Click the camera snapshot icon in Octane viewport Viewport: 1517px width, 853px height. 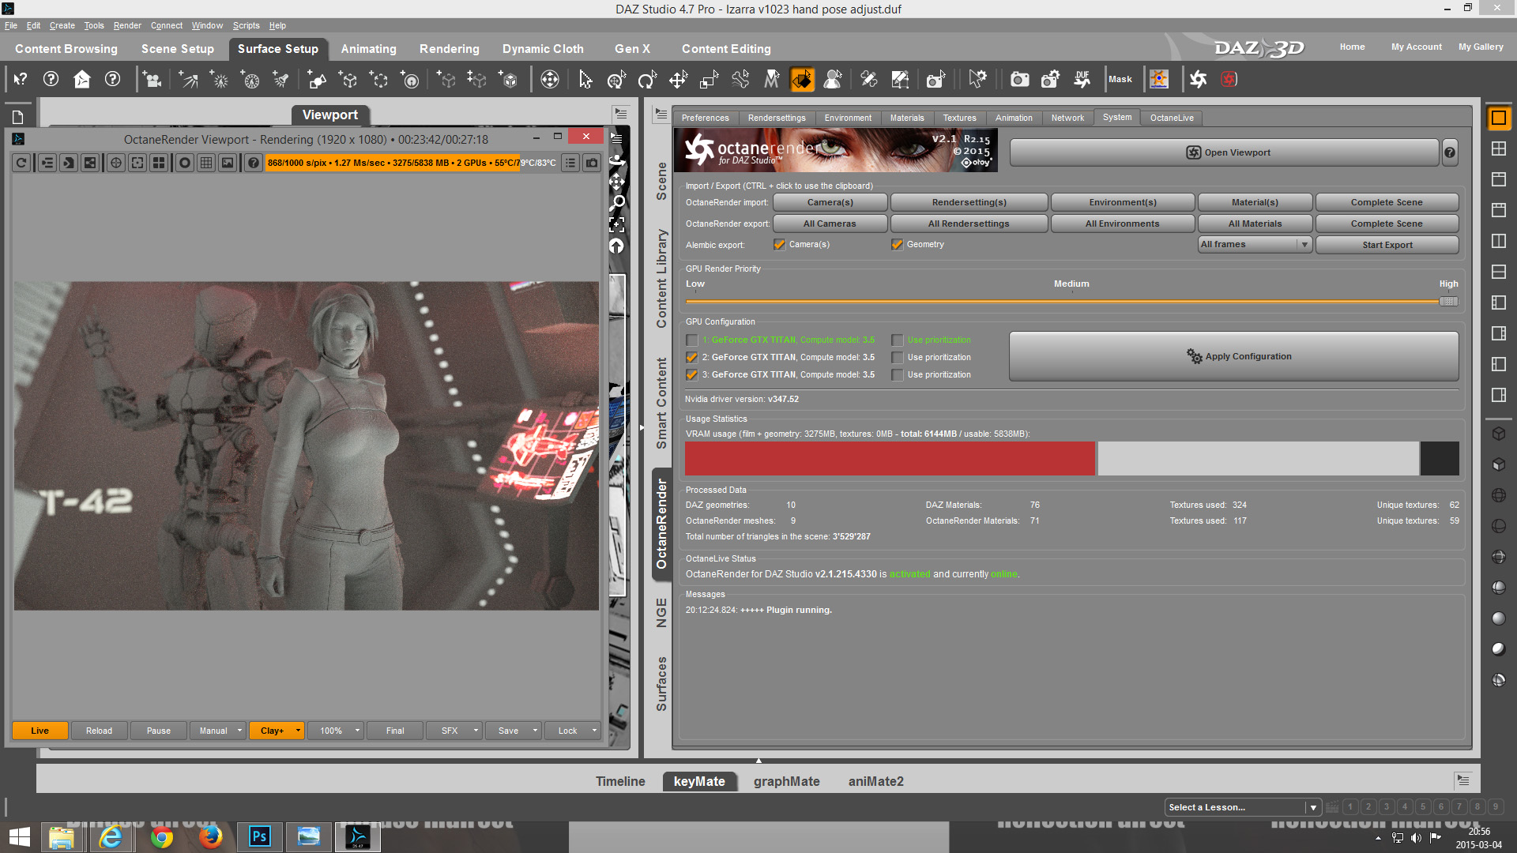click(x=592, y=163)
